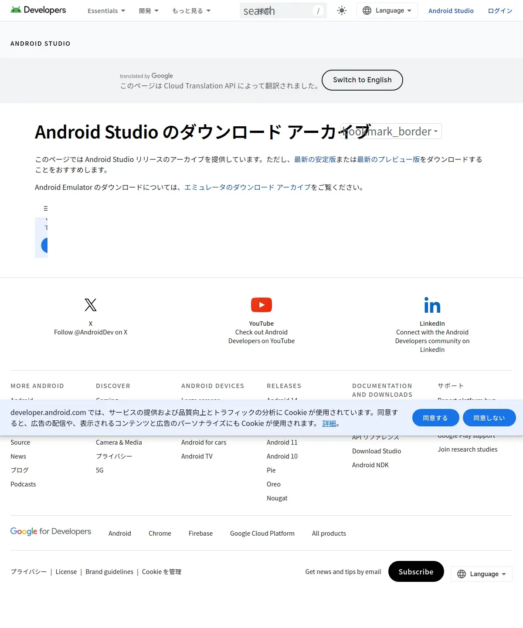Image resolution: width=523 pixels, height=628 pixels.
Task: Open Source footer link
Action: pyautogui.click(x=20, y=442)
